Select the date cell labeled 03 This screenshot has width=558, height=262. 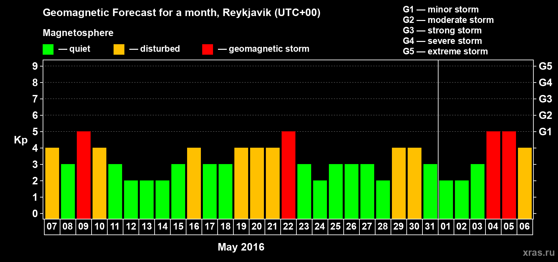[x=478, y=227]
